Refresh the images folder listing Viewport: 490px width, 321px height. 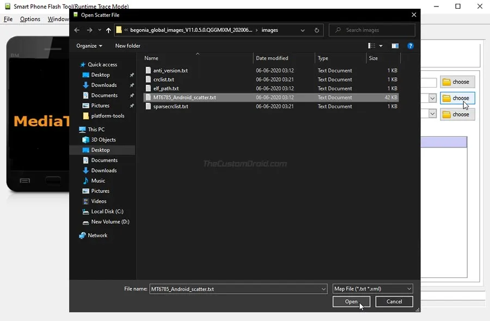[x=316, y=30]
